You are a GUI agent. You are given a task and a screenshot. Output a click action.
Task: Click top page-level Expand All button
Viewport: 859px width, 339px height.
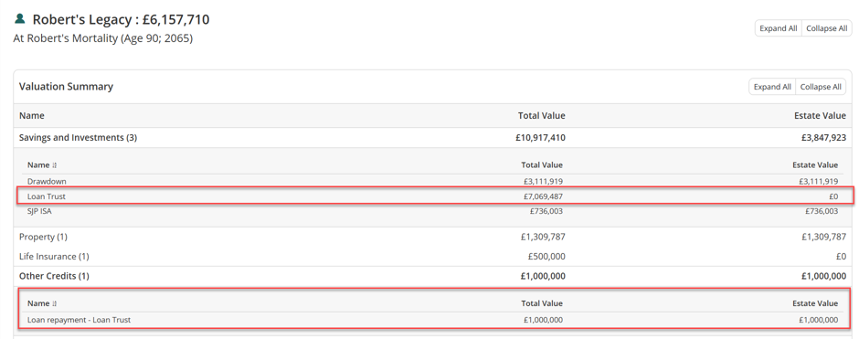(778, 28)
